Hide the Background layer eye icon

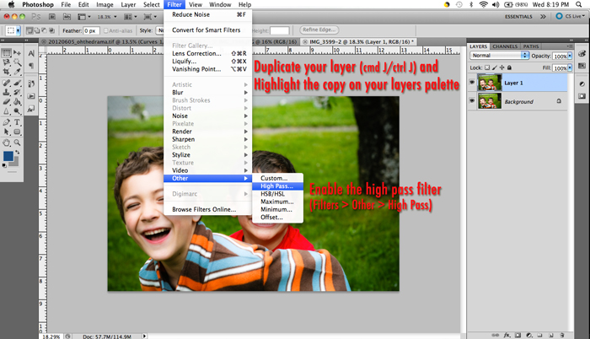click(472, 101)
